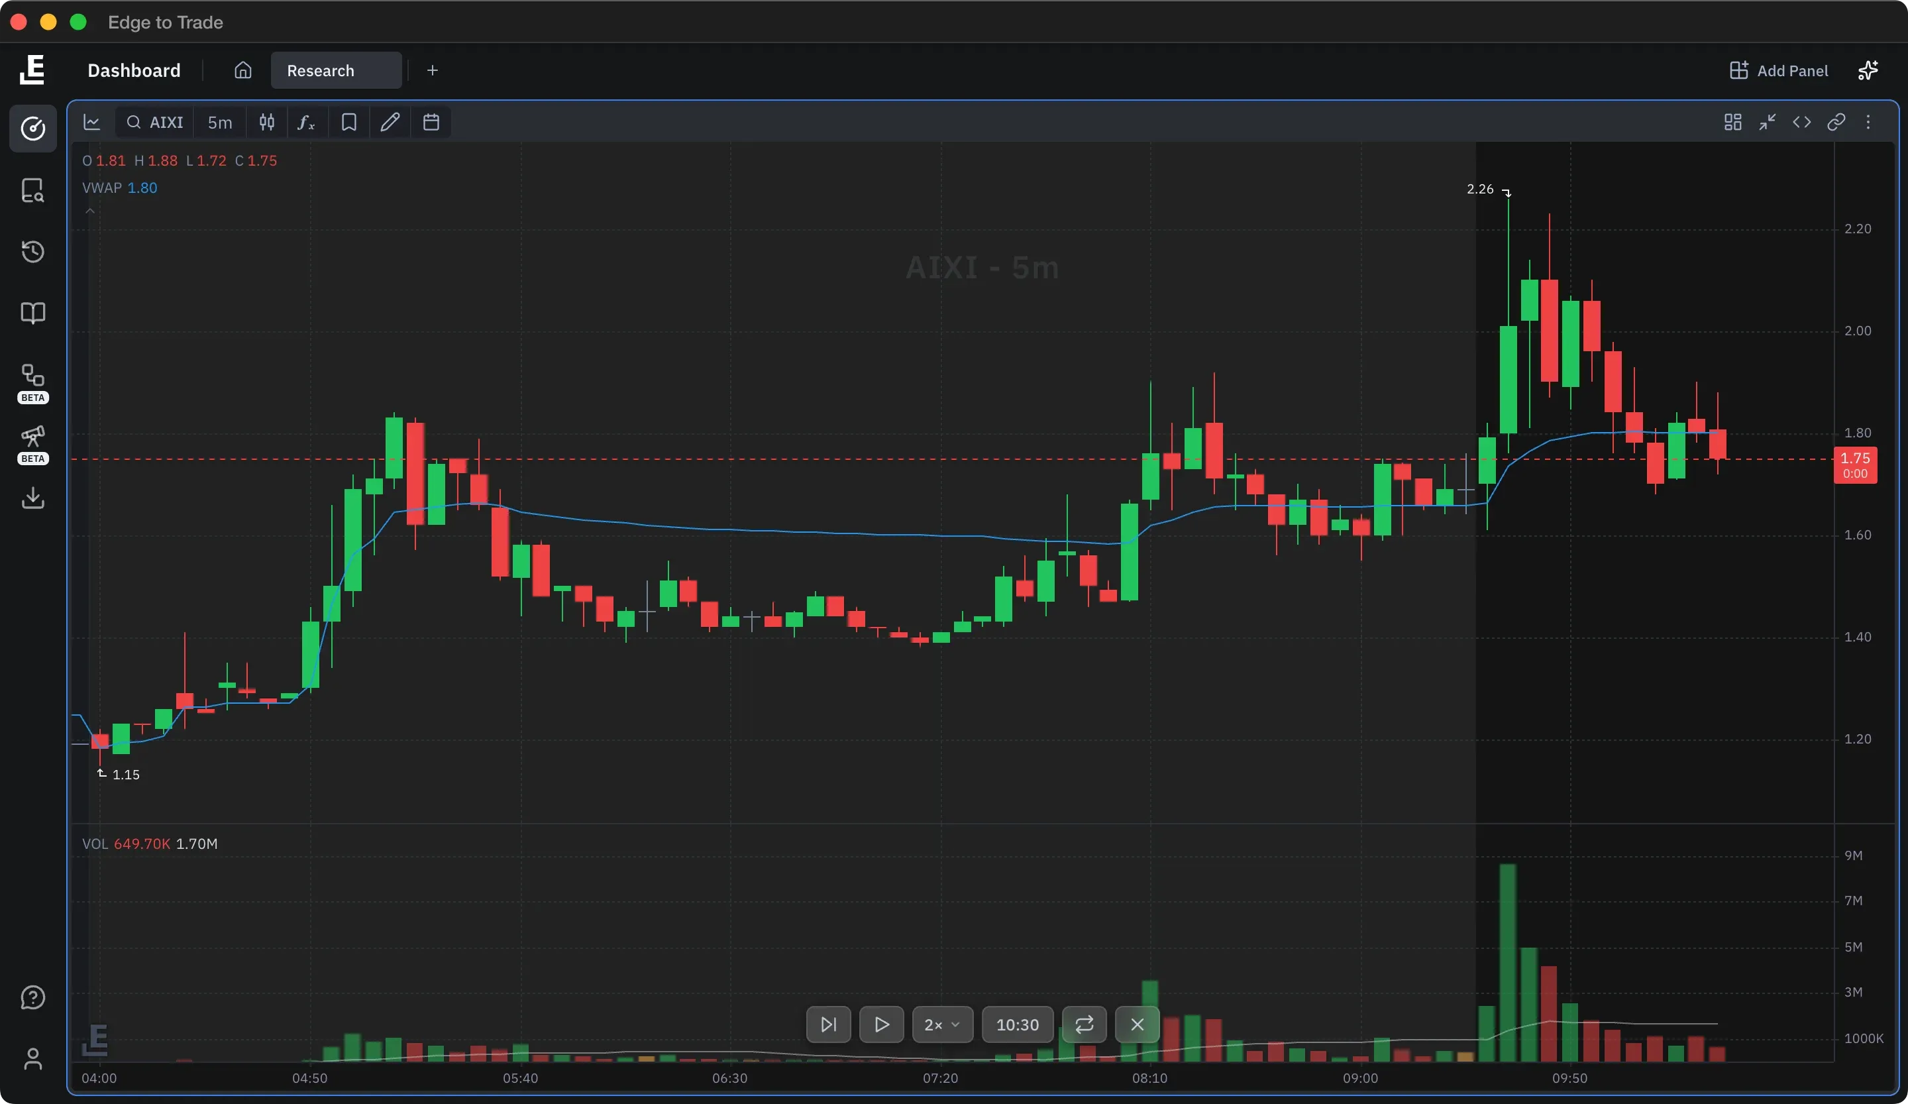Click Add Panel button

click(x=1779, y=70)
